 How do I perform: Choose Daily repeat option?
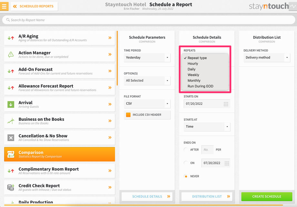[x=191, y=69]
